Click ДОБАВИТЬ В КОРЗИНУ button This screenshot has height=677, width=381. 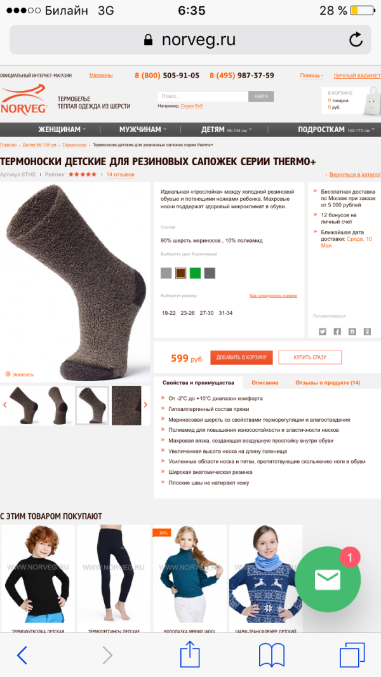(x=242, y=358)
